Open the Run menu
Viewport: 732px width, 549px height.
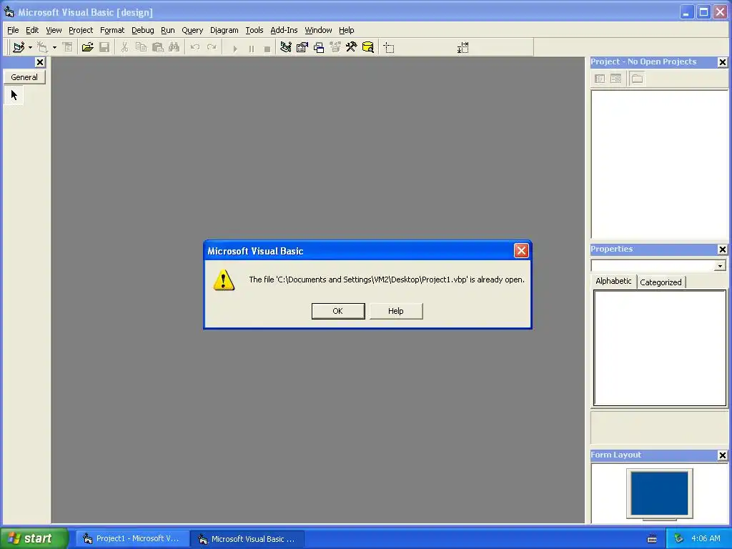(167, 30)
